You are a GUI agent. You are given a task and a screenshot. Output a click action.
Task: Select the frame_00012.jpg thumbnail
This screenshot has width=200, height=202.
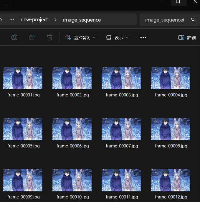pyautogui.click(x=170, y=180)
